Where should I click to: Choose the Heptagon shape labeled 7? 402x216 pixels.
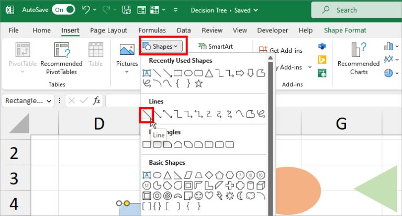pos(240,175)
